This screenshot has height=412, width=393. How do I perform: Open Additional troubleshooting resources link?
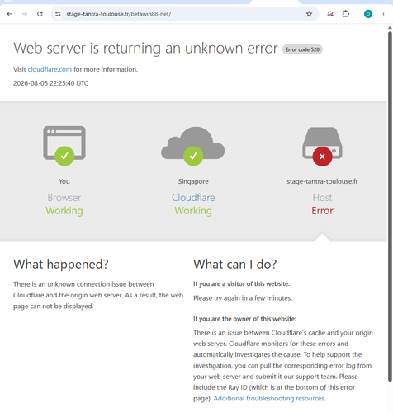coord(269,398)
